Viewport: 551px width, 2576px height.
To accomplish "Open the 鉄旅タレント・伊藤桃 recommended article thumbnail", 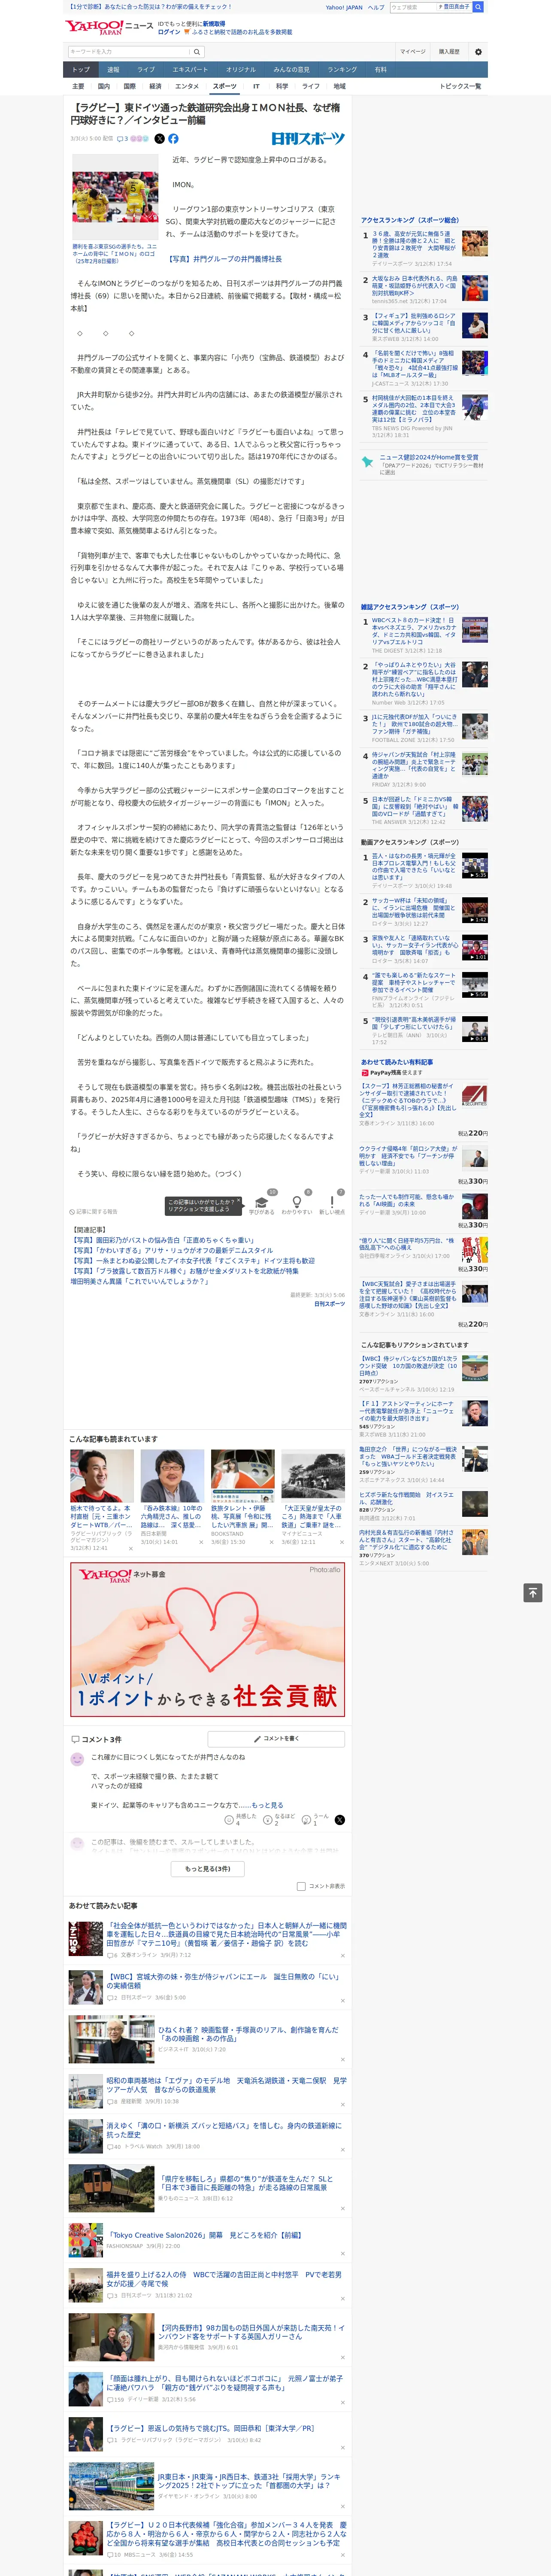I will [242, 1476].
